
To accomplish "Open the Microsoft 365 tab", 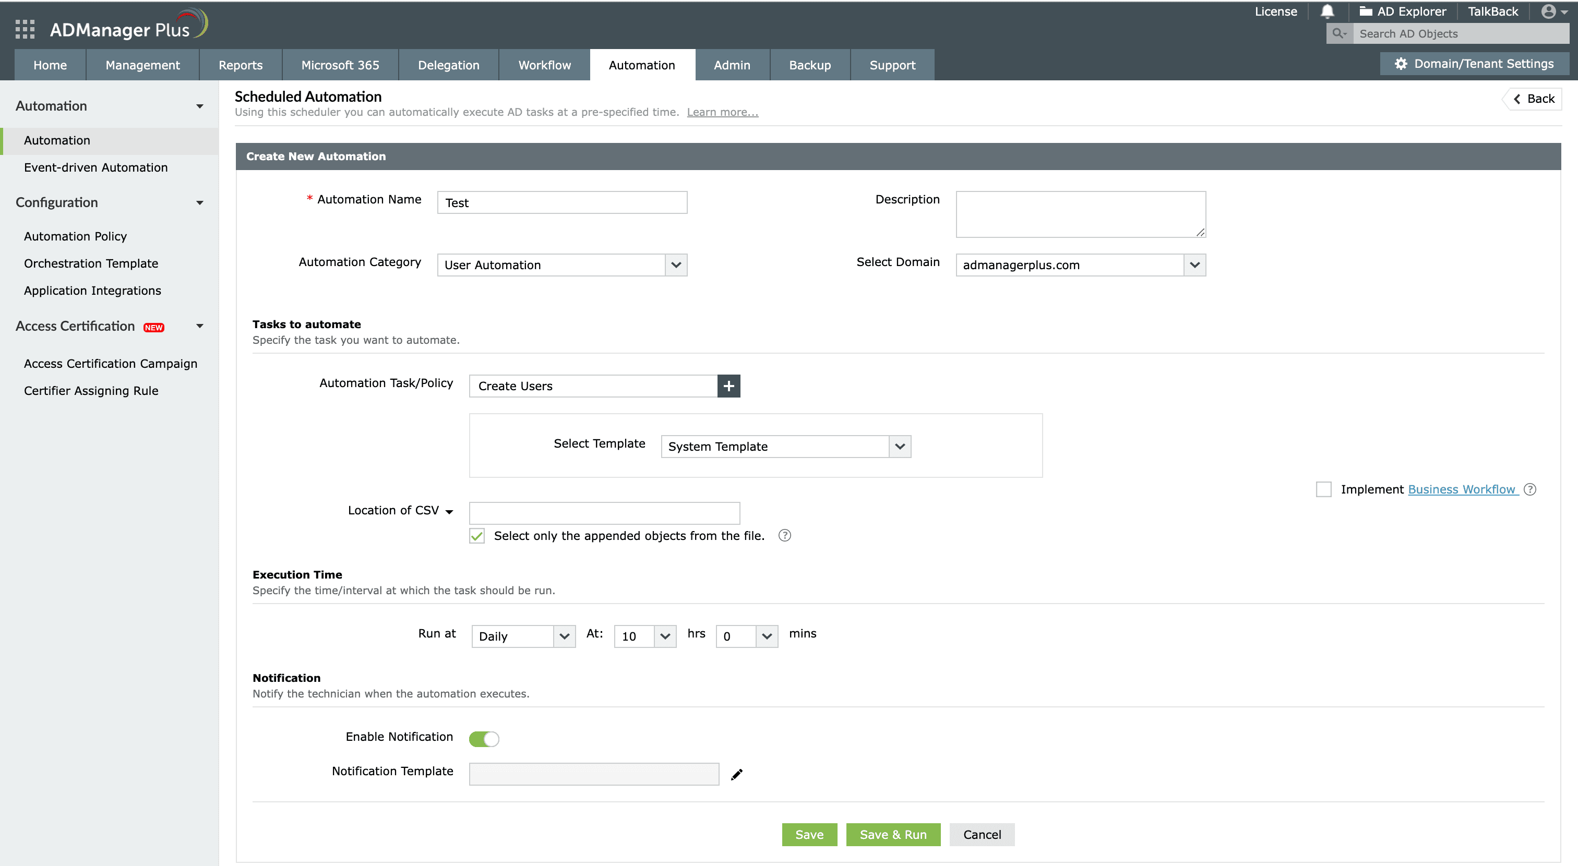I will (x=340, y=65).
